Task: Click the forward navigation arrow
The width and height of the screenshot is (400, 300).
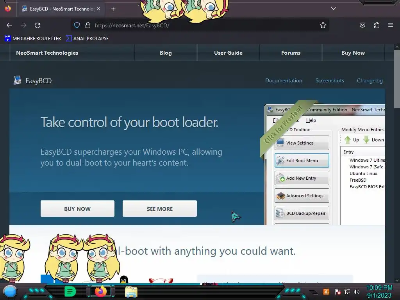Action: pyautogui.click(x=23, y=25)
